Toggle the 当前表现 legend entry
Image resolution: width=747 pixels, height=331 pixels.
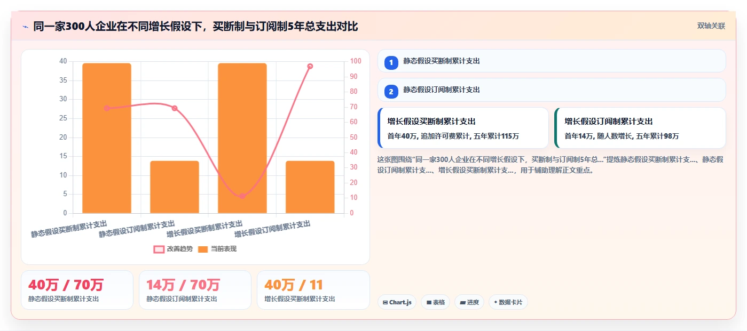[217, 249]
